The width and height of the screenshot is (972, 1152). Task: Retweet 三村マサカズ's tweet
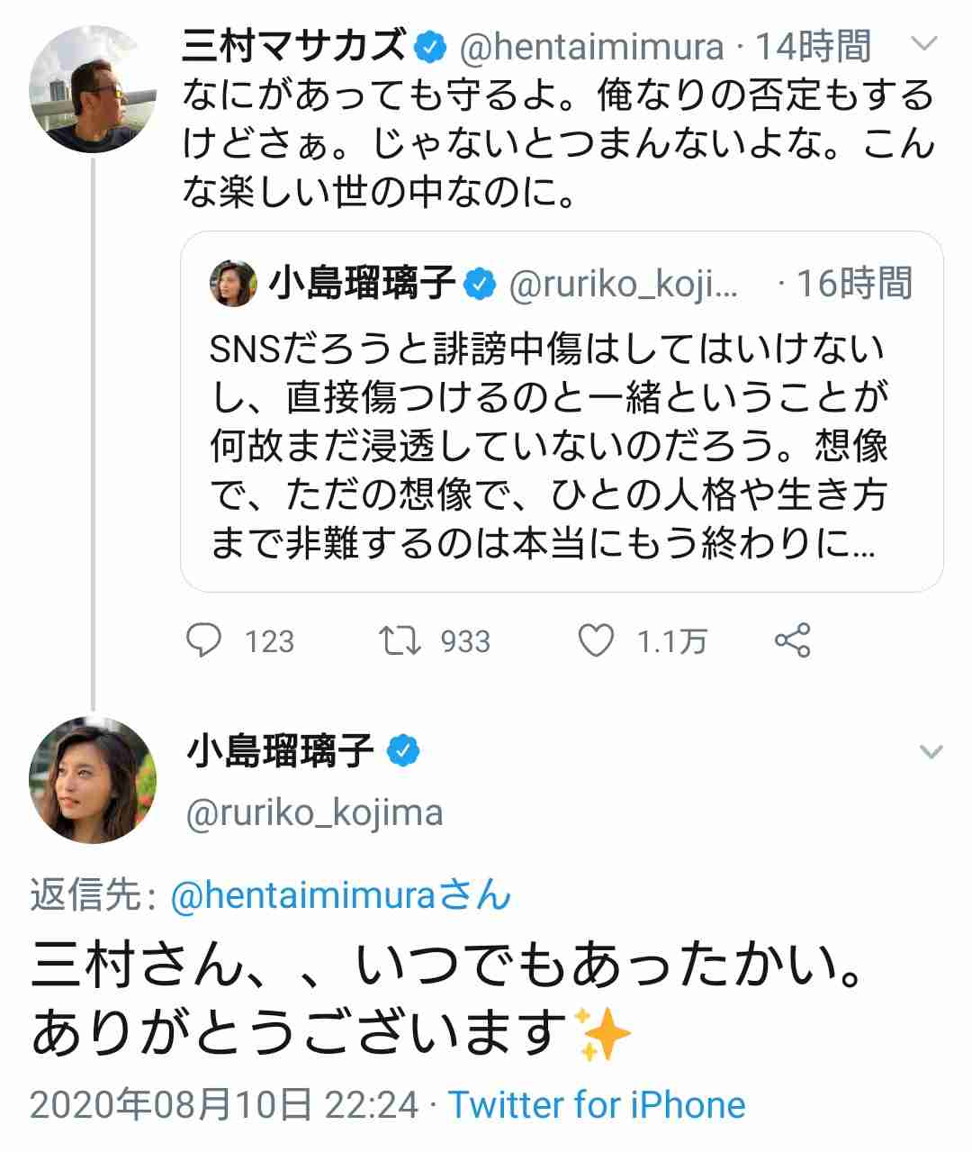(x=399, y=641)
